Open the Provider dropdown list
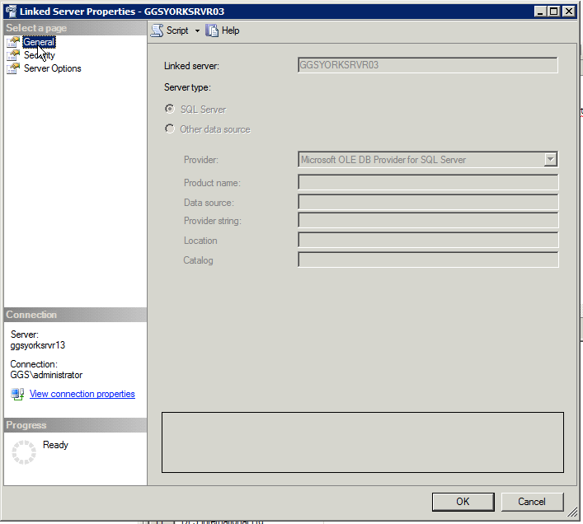The width and height of the screenshot is (583, 524). click(550, 159)
